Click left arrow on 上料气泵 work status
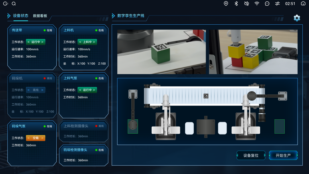The image size is (309, 174). (80, 90)
